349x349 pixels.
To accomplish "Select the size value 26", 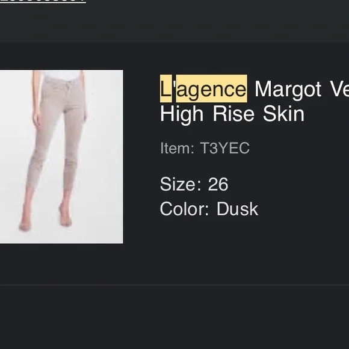I will point(218,184).
